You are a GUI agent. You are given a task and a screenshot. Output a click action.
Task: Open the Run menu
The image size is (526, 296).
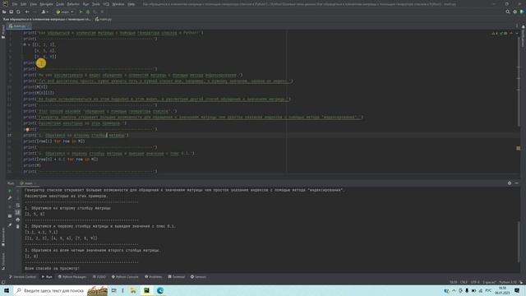pyautogui.click(x=85, y=4)
